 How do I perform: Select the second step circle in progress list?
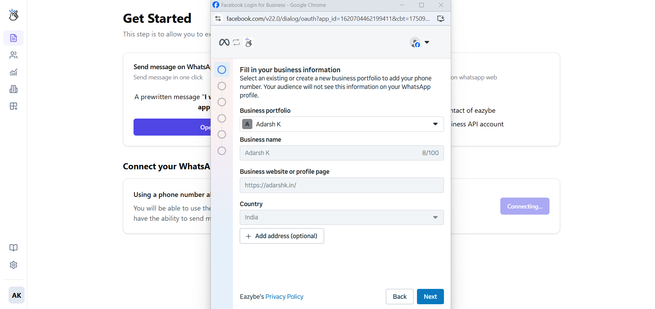[222, 86]
